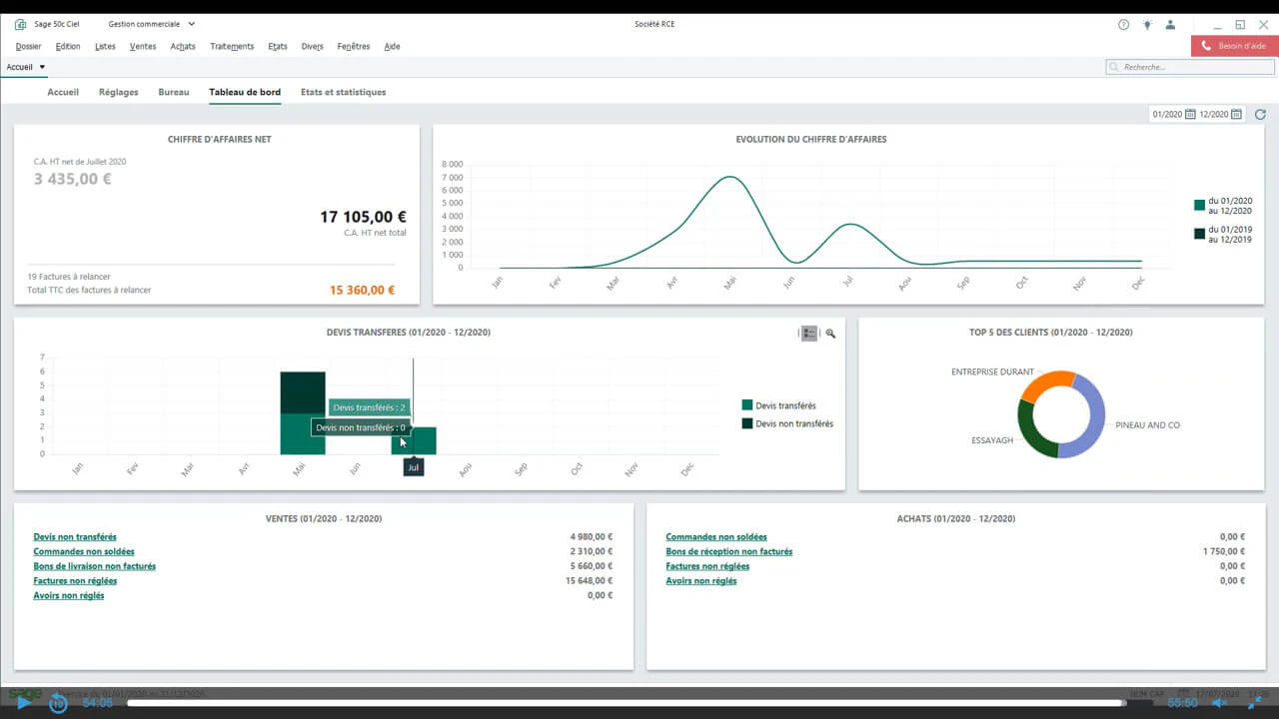The width and height of the screenshot is (1279, 719).
Task: Open the Traitements menu
Action: 232,46
